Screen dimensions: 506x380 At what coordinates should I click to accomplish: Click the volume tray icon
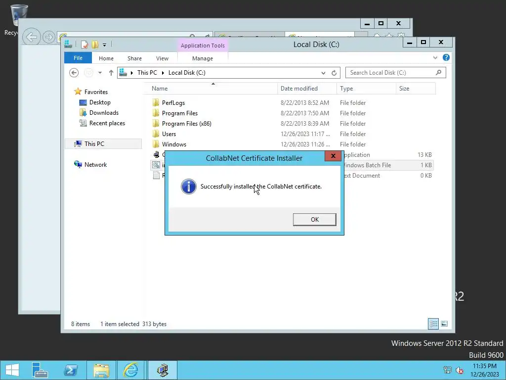pyautogui.click(x=459, y=370)
